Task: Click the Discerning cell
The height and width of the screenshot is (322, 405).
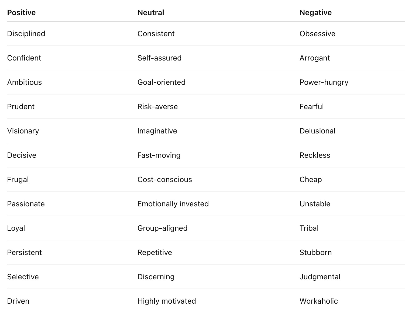Action: click(156, 277)
